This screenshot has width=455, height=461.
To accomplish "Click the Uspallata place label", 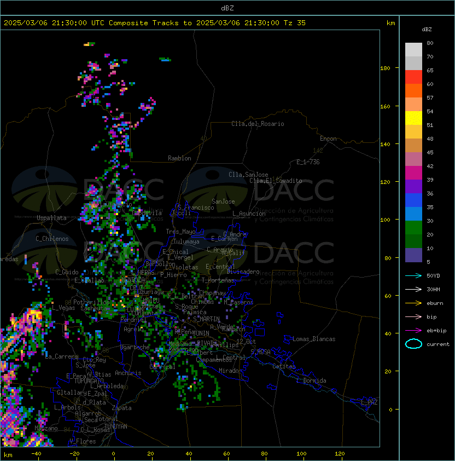I will (51, 218).
